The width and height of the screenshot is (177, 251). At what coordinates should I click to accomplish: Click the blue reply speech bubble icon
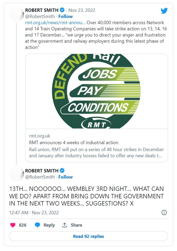pos(37,225)
